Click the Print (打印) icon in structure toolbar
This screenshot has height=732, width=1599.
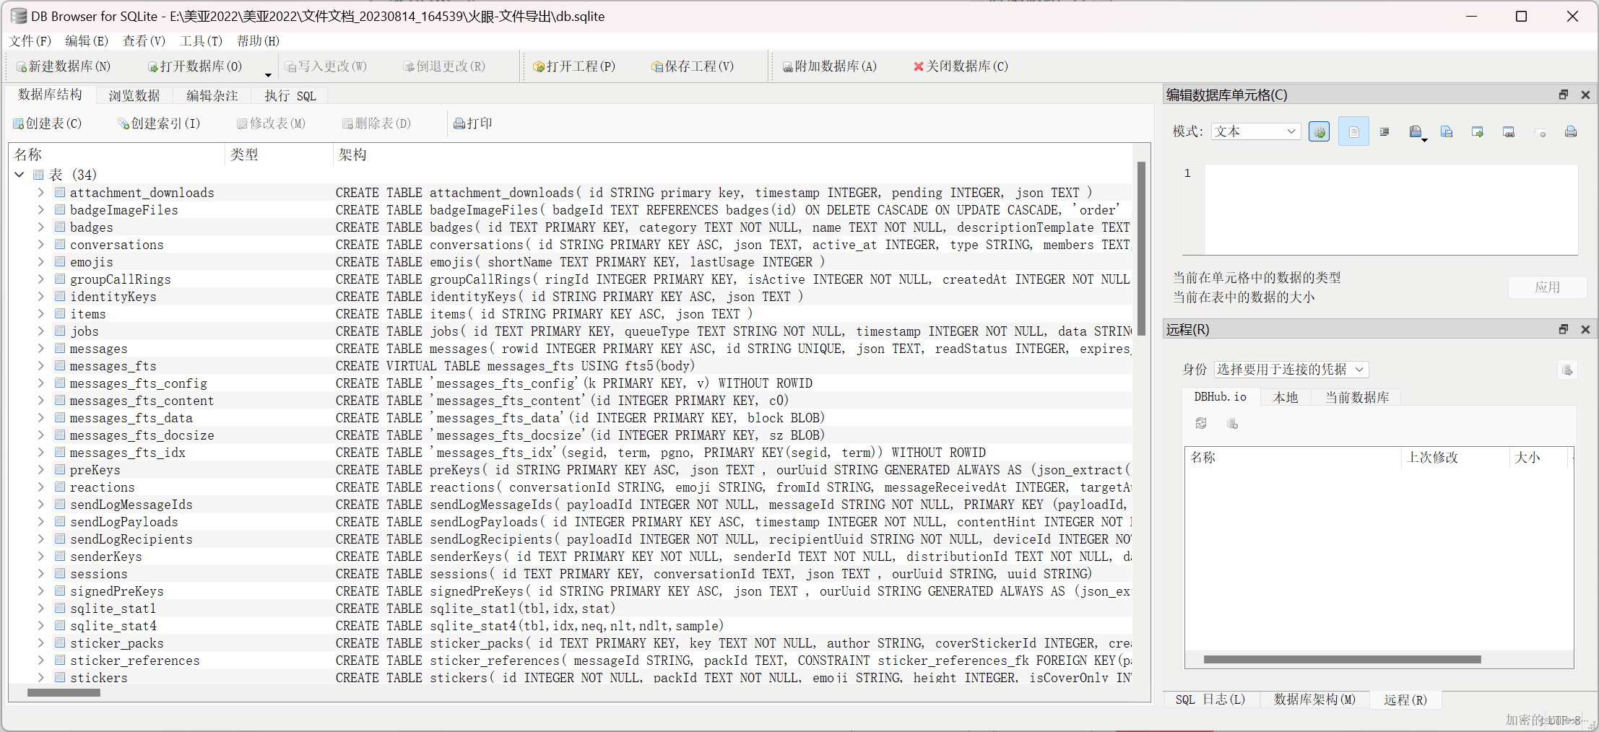(459, 124)
